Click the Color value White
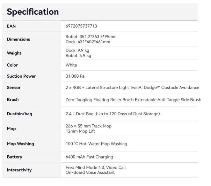The width and height of the screenshot is (211, 186). (x=71, y=65)
